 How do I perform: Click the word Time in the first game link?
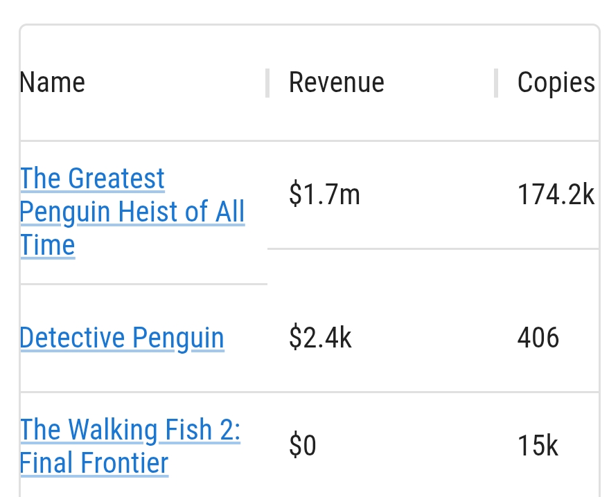tap(47, 245)
